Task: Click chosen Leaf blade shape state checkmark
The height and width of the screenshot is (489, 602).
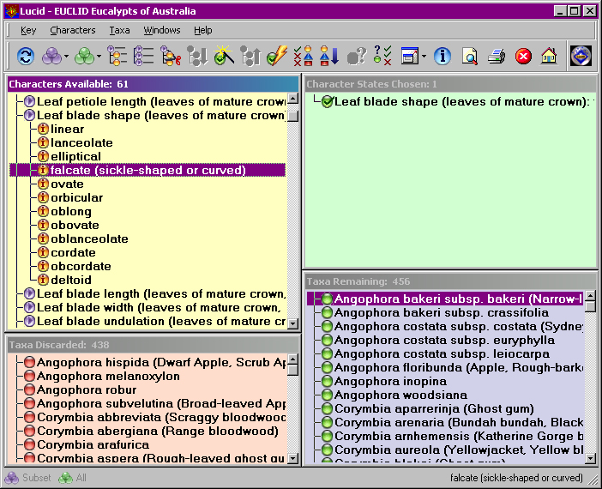Action: pyautogui.click(x=327, y=102)
